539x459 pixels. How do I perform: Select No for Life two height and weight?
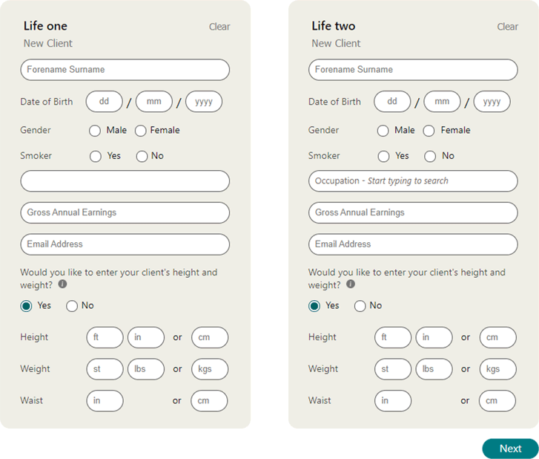click(360, 306)
